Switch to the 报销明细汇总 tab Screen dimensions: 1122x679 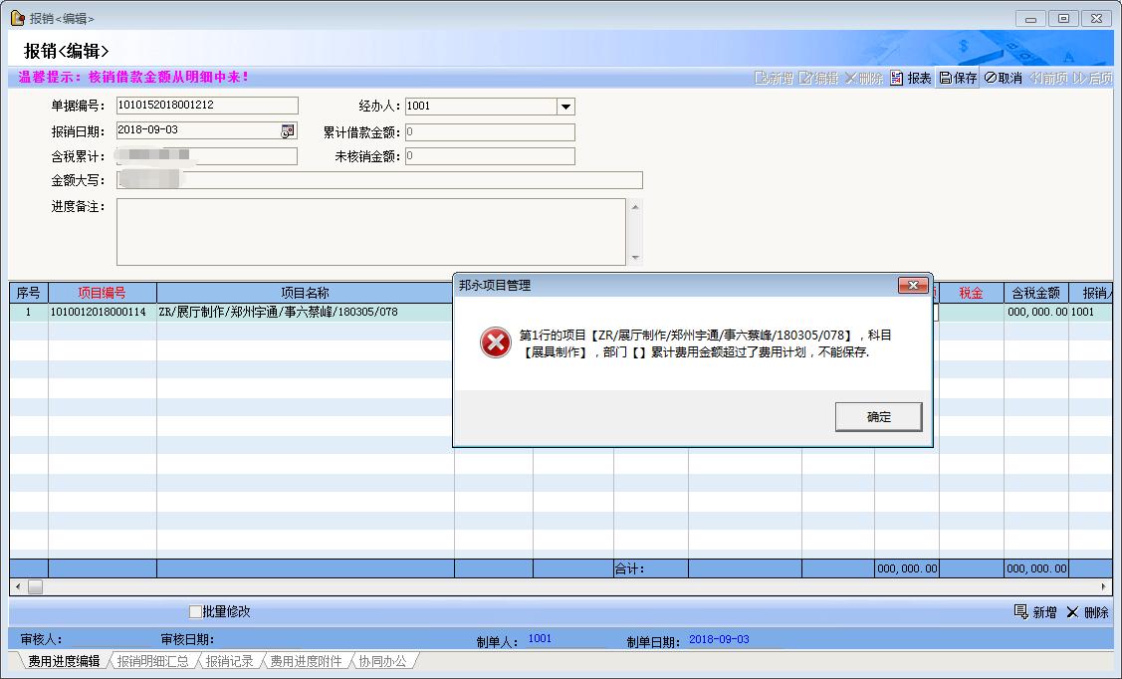(152, 661)
